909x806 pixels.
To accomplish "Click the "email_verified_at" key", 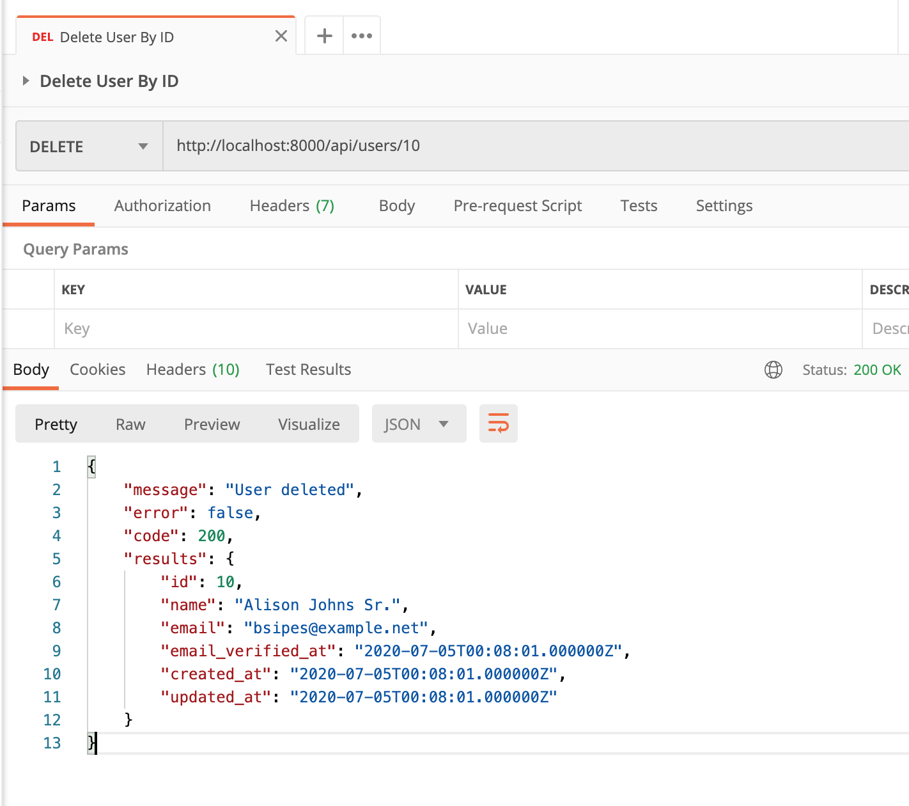I will click(249, 651).
